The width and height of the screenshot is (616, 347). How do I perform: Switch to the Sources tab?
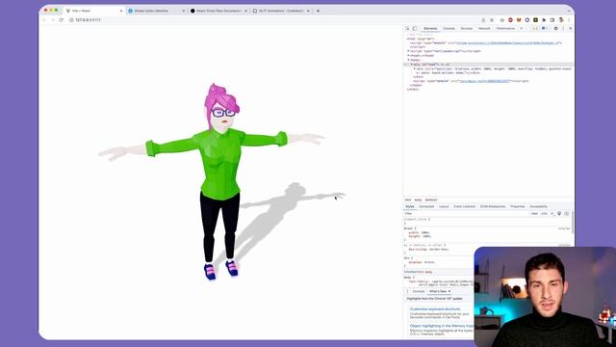466,28
